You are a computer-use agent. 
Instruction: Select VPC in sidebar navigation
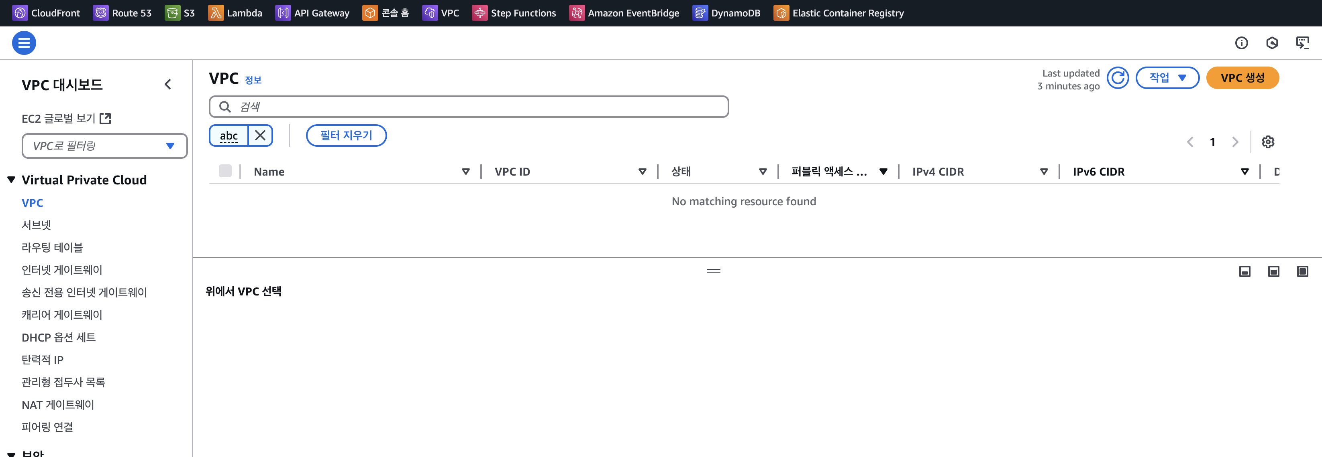pyautogui.click(x=33, y=203)
